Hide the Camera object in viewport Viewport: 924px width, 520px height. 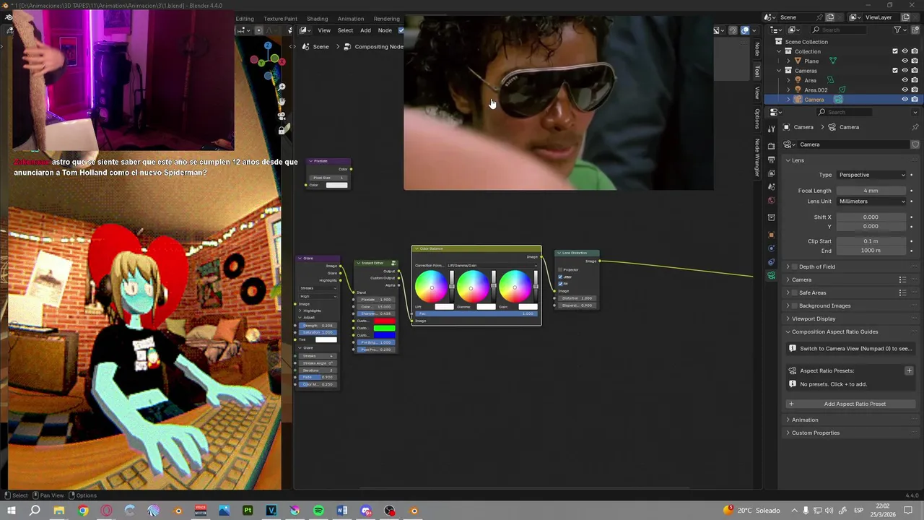(905, 99)
